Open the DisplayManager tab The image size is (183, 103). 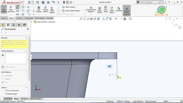point(24,25)
